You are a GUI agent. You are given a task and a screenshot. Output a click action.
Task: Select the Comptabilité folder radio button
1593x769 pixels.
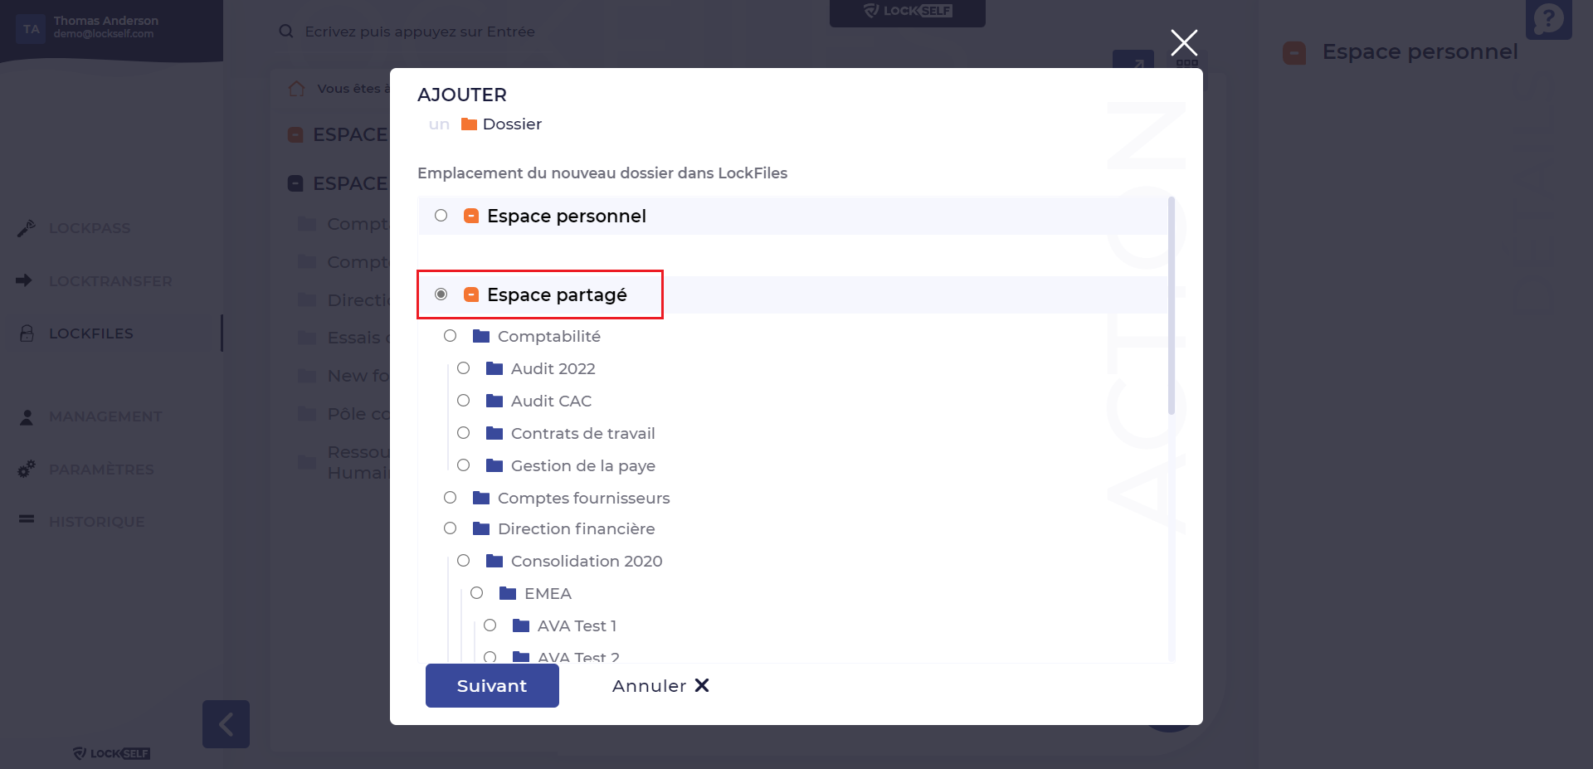click(451, 336)
